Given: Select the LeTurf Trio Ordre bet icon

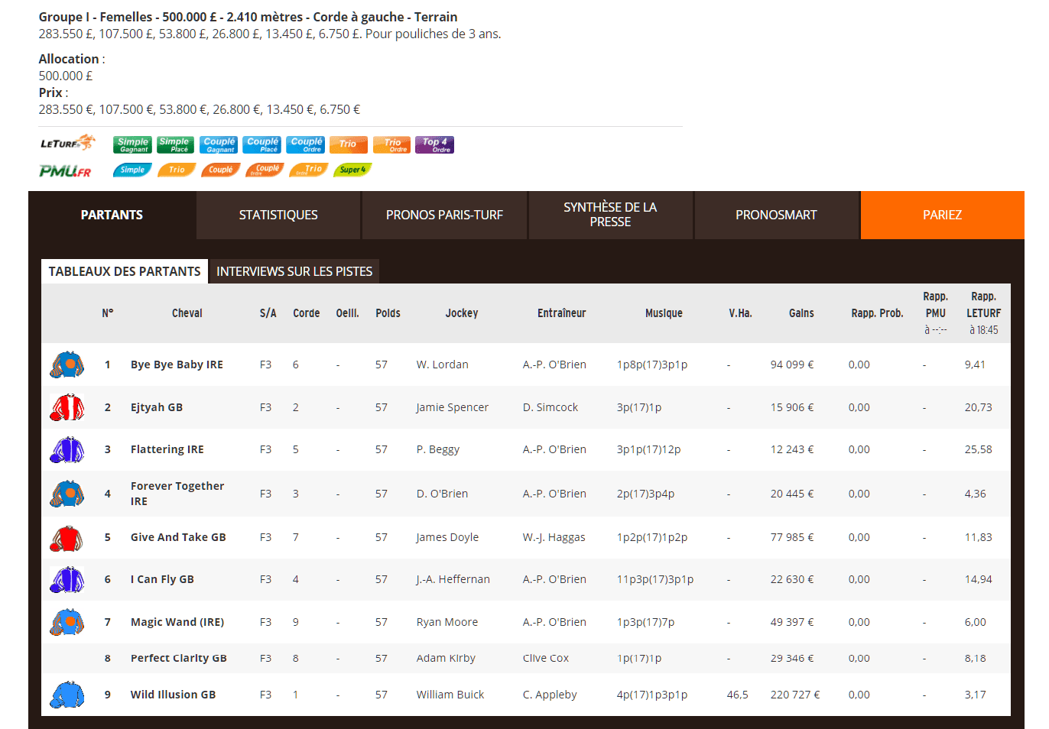Looking at the screenshot, I should [x=392, y=145].
